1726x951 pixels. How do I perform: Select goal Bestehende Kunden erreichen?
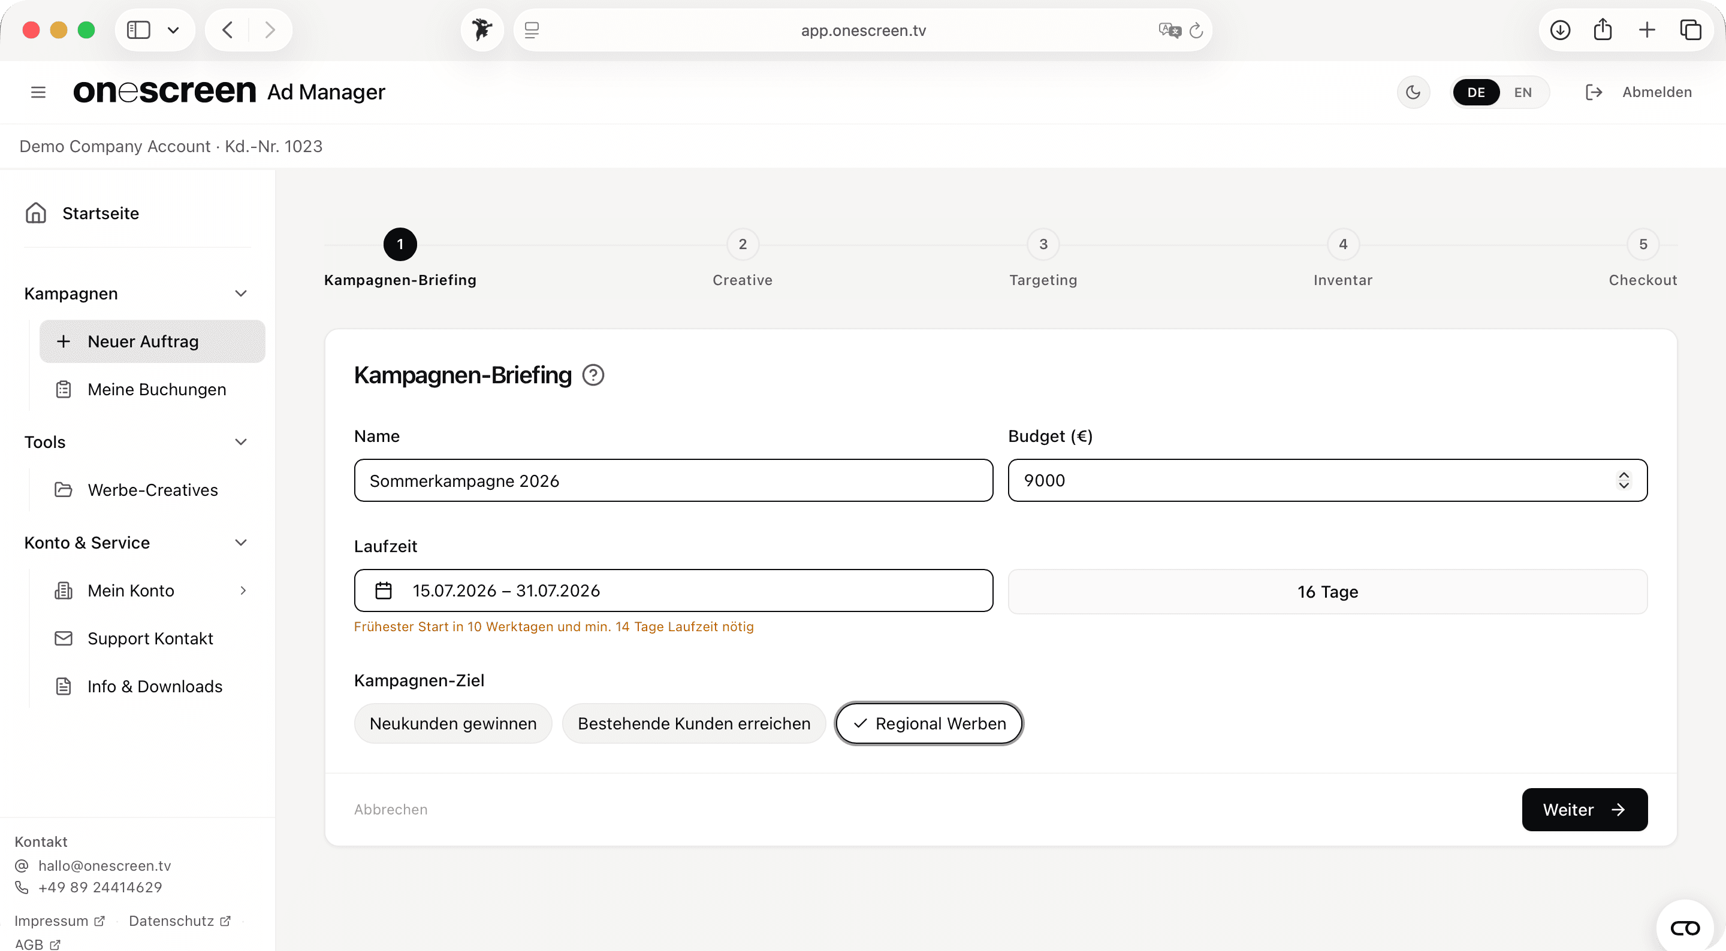click(694, 724)
